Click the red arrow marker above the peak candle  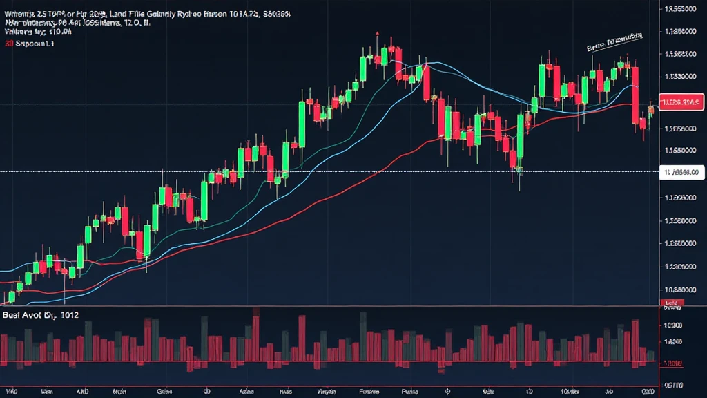tap(377, 32)
